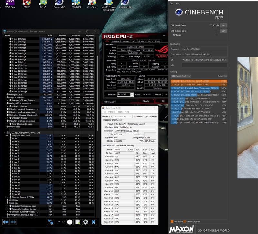Open HWiNFO sensor settings gear icon

pyautogui.click(x=85, y=222)
